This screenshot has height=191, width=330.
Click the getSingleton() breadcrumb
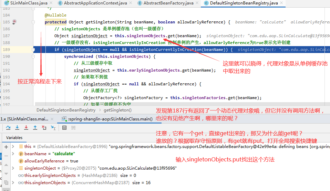pyautogui.click(x=118, y=110)
